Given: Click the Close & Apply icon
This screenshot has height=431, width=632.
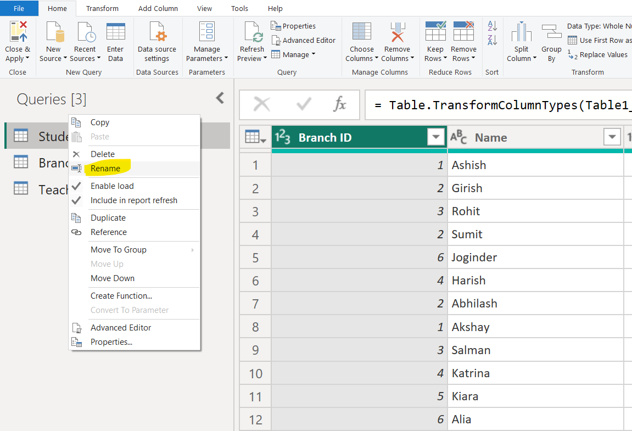Looking at the screenshot, I should pyautogui.click(x=18, y=32).
